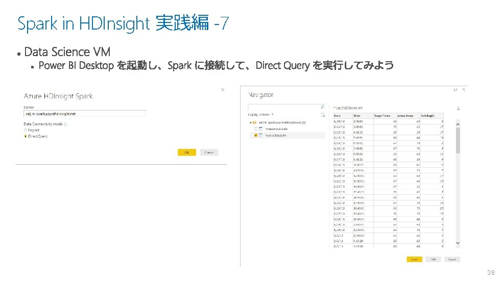The image size is (500, 281).
Task: Click the Navigator search box
Action: pos(287,107)
